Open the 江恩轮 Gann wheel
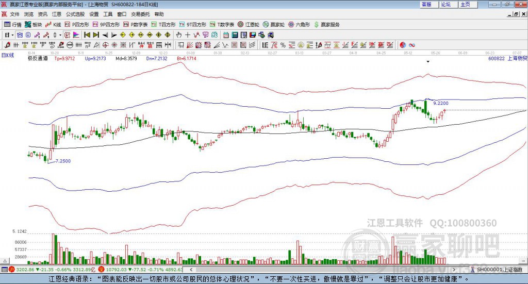The width and height of the screenshot is (528, 284). point(249,25)
